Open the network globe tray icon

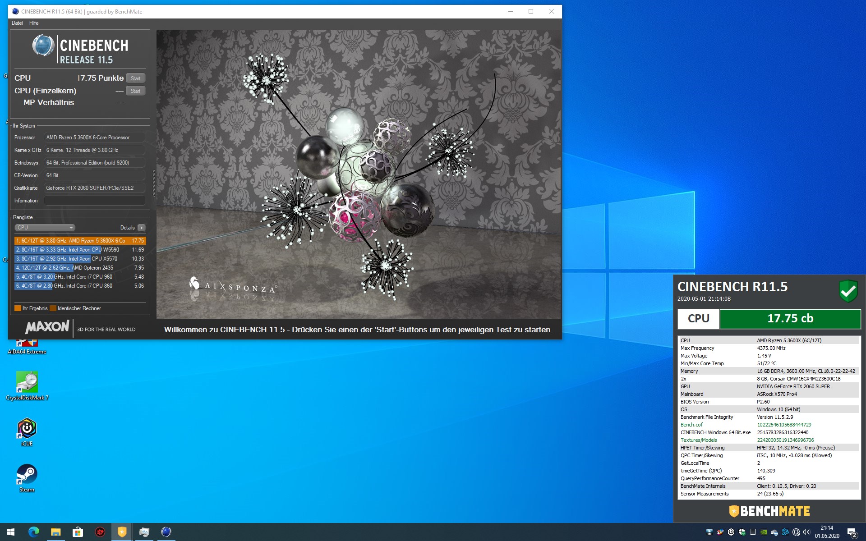(796, 532)
